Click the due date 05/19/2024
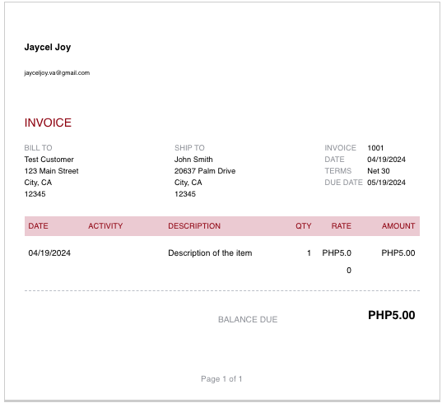The image size is (442, 403). pyautogui.click(x=386, y=183)
